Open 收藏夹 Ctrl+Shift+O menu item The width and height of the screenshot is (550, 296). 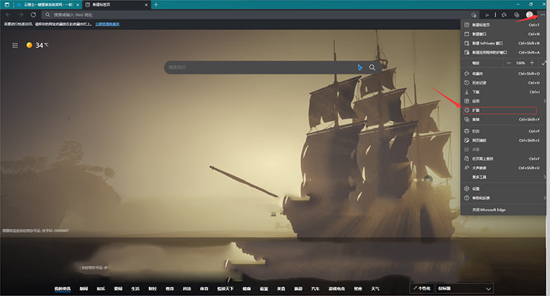[x=503, y=73]
